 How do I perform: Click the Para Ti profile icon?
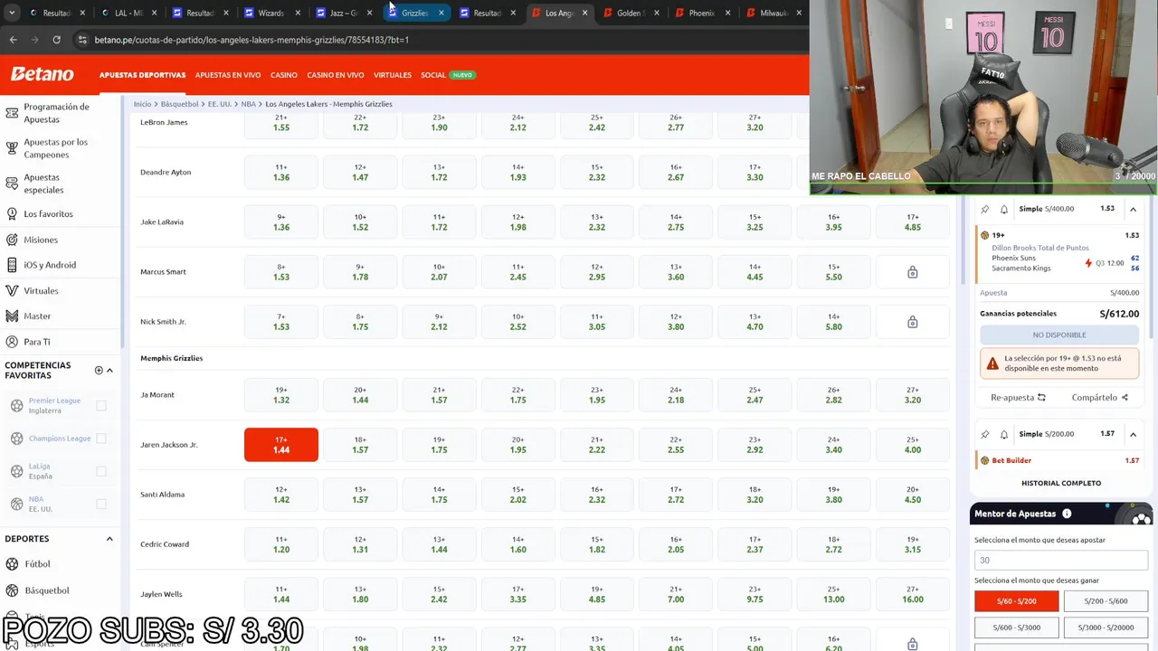point(12,342)
